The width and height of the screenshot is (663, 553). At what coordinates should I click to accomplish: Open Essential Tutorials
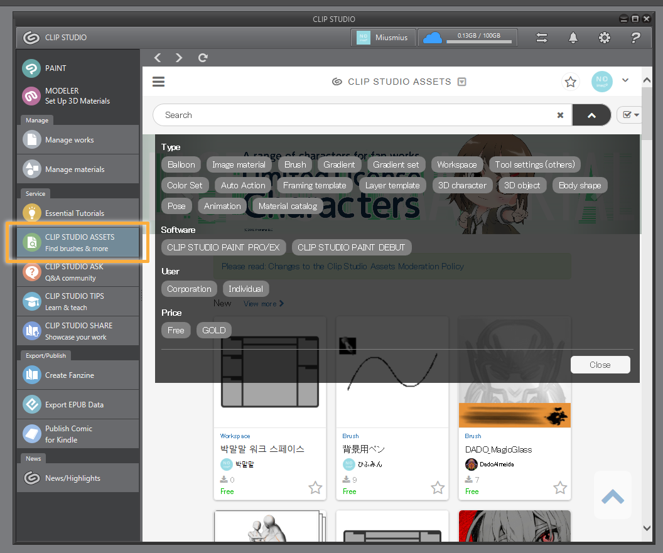click(78, 213)
